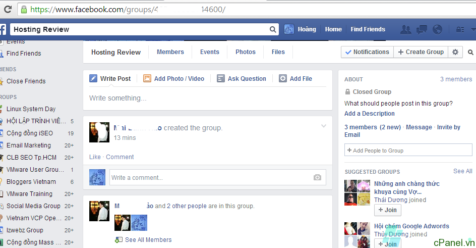Join Những anh chàng thức khuya group
476x248 pixels.
point(388,210)
